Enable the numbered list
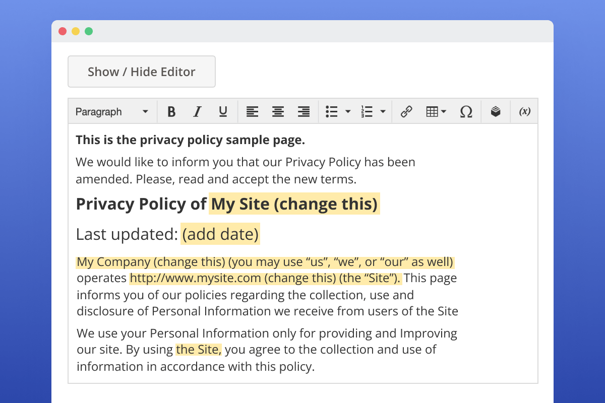605x403 pixels. click(x=367, y=111)
